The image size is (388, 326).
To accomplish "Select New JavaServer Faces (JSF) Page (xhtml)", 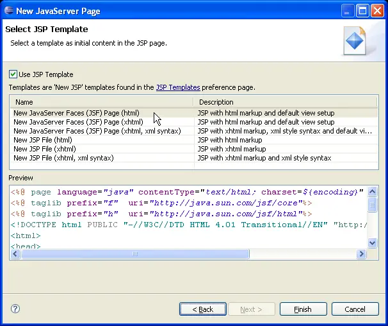I will pos(79,122).
